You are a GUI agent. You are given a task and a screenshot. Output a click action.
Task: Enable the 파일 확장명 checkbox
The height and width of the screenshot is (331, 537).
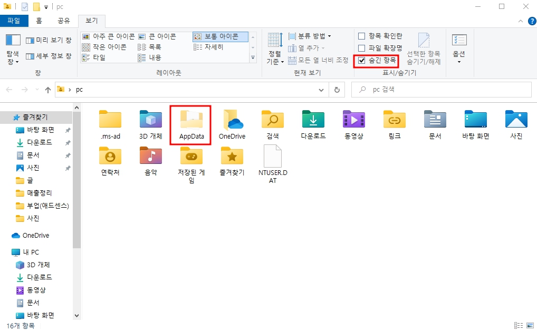pyautogui.click(x=361, y=48)
